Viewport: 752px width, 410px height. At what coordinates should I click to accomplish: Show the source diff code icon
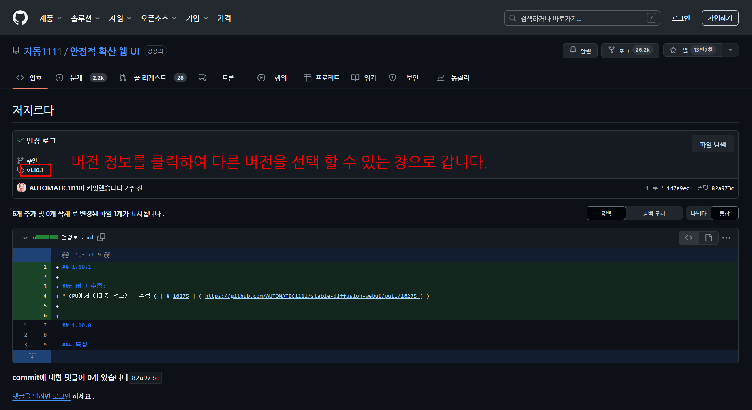688,238
